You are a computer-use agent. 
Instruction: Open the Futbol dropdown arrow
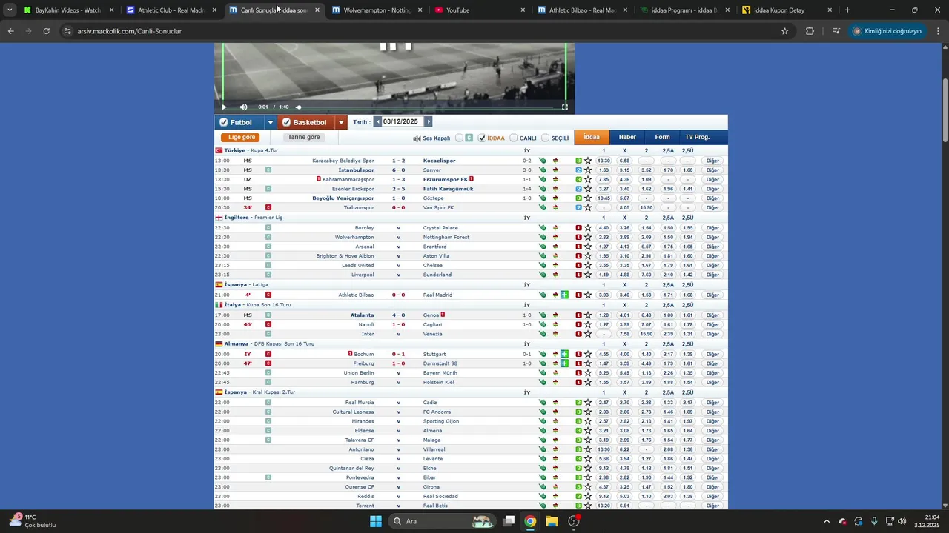click(270, 122)
